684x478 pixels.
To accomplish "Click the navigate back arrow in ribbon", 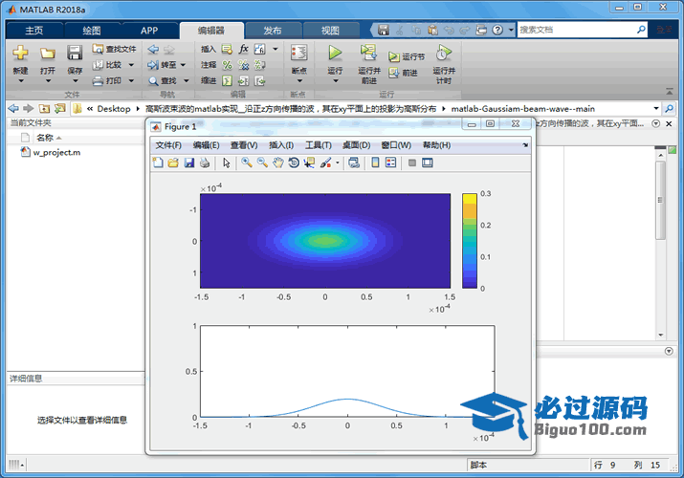I will coord(153,49).
